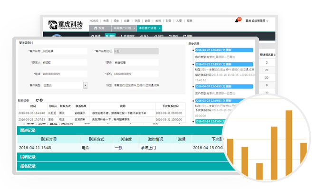
Task: Open the 人事 menu item
Action: (179, 20)
